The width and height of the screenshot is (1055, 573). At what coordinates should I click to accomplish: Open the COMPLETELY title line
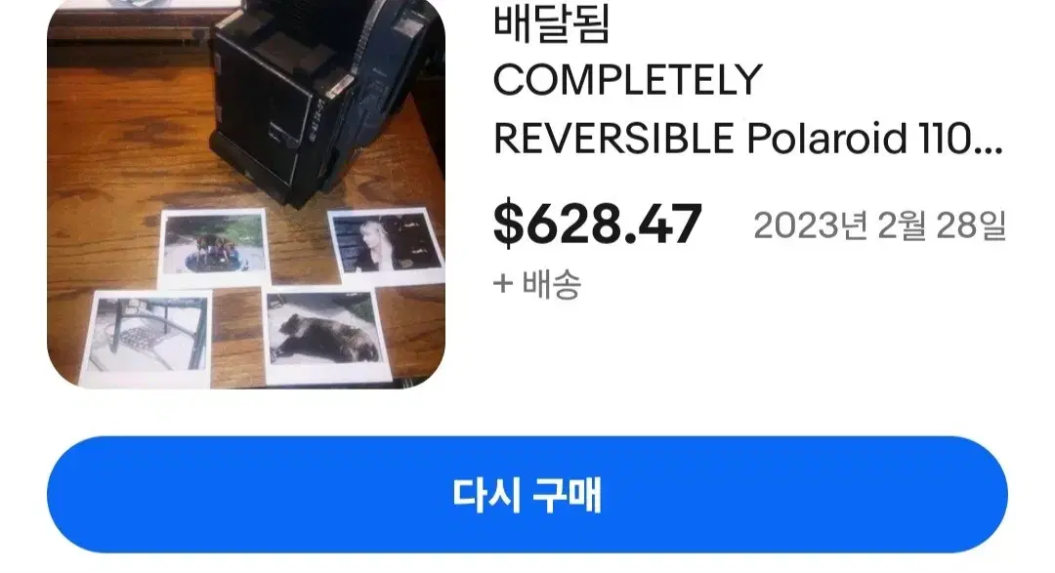(x=627, y=80)
